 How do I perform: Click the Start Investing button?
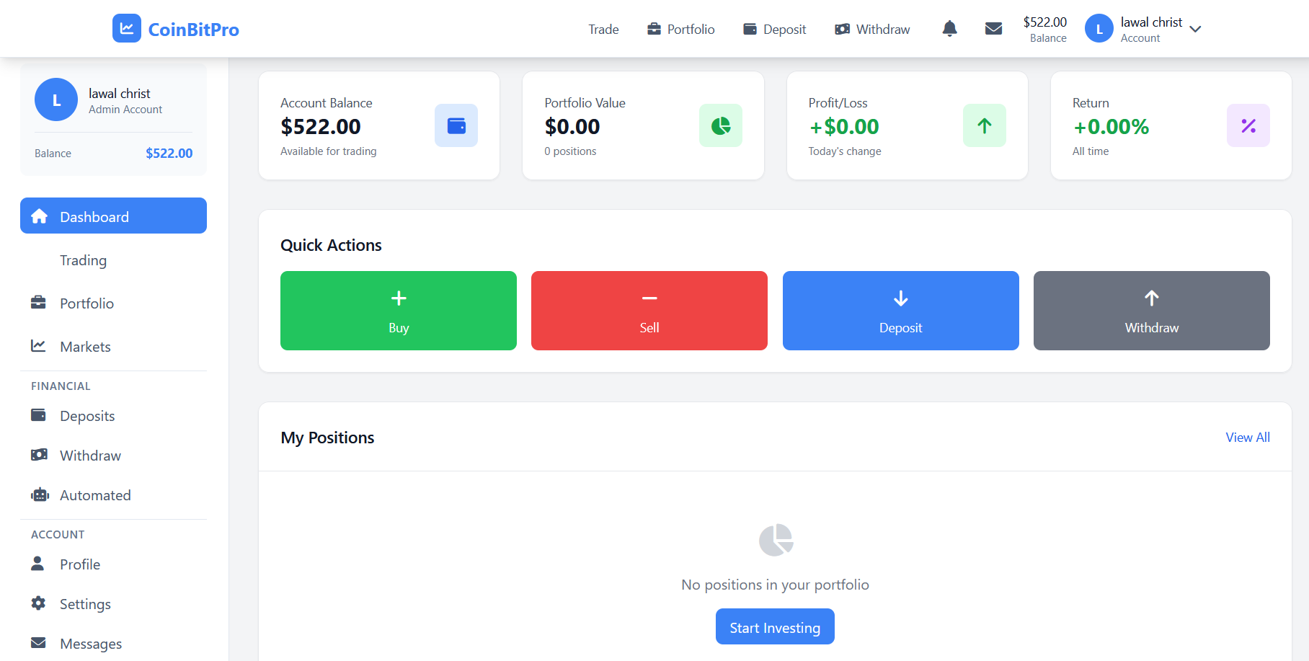click(x=774, y=626)
